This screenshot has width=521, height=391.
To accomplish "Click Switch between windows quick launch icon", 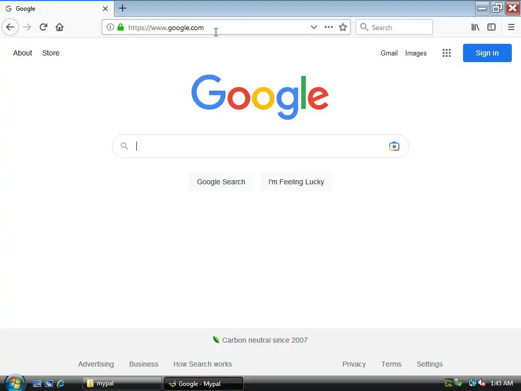I will (49, 384).
